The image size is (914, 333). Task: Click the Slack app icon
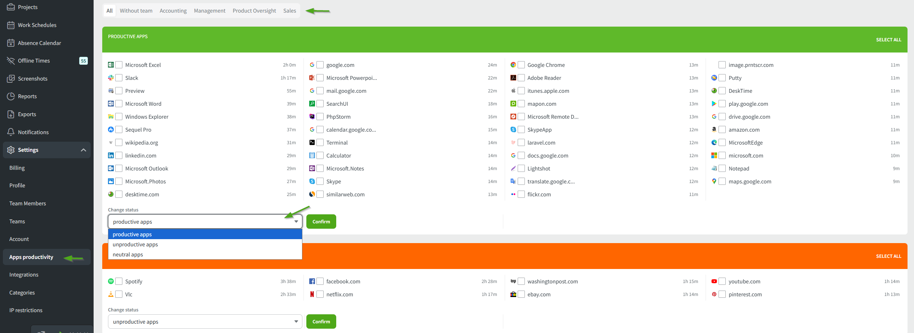coord(111,78)
